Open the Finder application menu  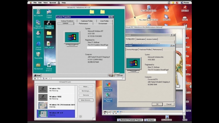[185, 3]
